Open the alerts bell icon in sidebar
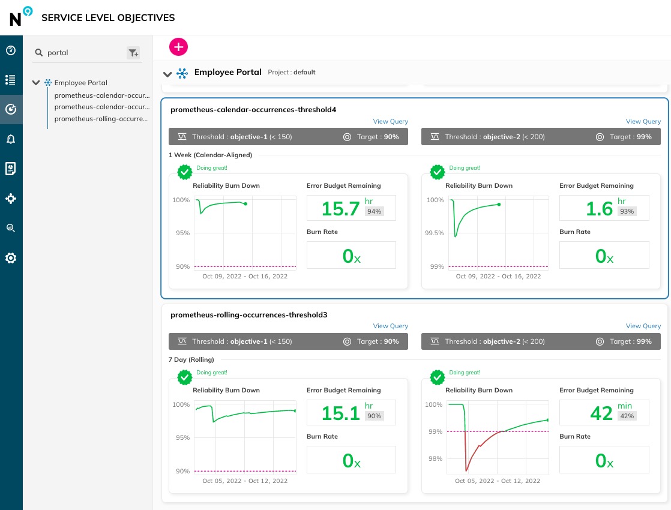 pyautogui.click(x=11, y=139)
